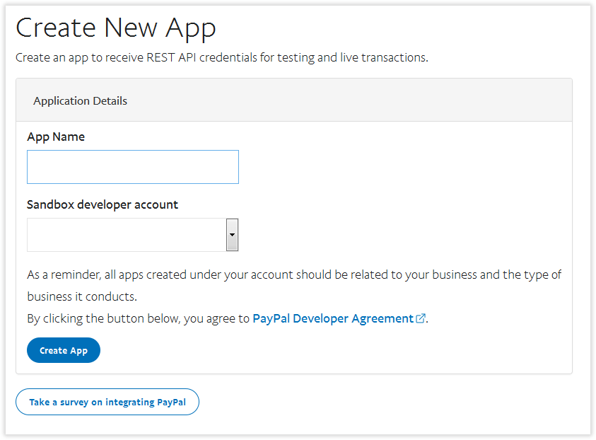Click the Sandbox developer account dropdown arrow
Image resolution: width=596 pixels, height=440 pixels.
tap(232, 235)
